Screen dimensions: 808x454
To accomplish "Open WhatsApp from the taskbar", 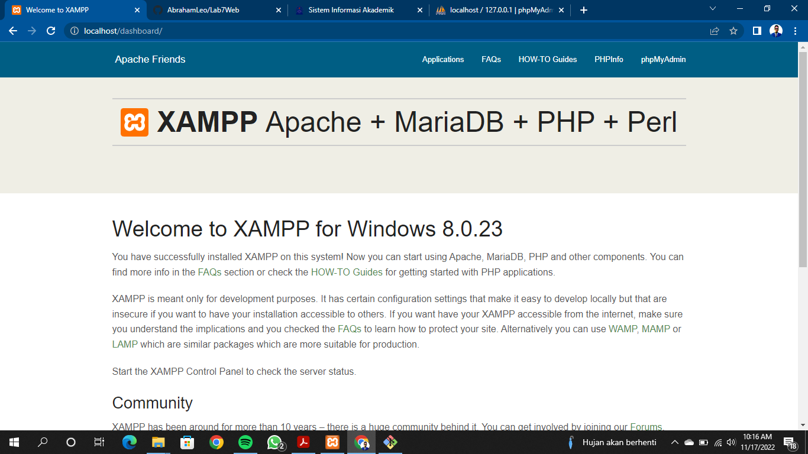I will coord(274,442).
